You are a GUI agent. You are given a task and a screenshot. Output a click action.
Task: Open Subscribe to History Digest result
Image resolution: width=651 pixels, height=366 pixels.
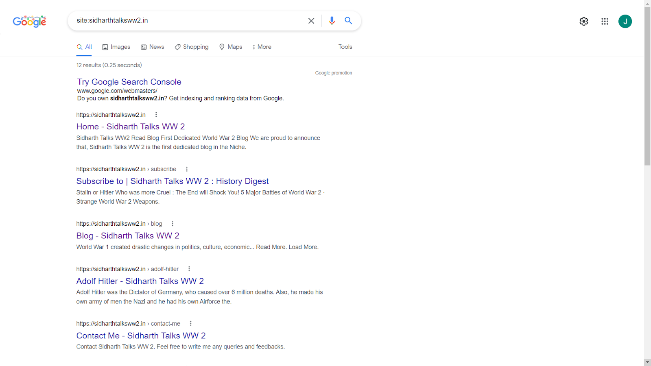[173, 181]
